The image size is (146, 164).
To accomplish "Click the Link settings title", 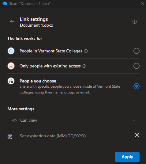I will tap(34, 19).
